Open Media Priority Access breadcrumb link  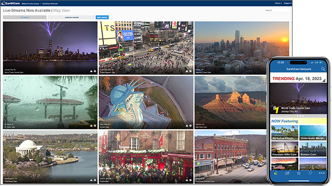coord(31,4)
